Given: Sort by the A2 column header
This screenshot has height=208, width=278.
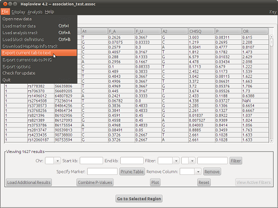Looking at the screenshot, I should tap(175, 31).
